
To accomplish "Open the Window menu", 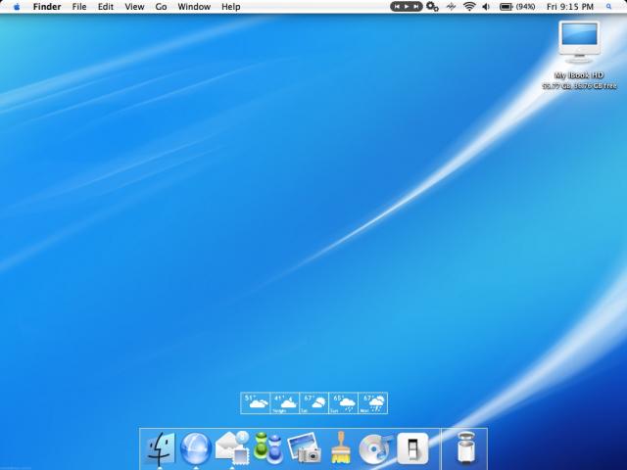I will (x=194, y=7).
